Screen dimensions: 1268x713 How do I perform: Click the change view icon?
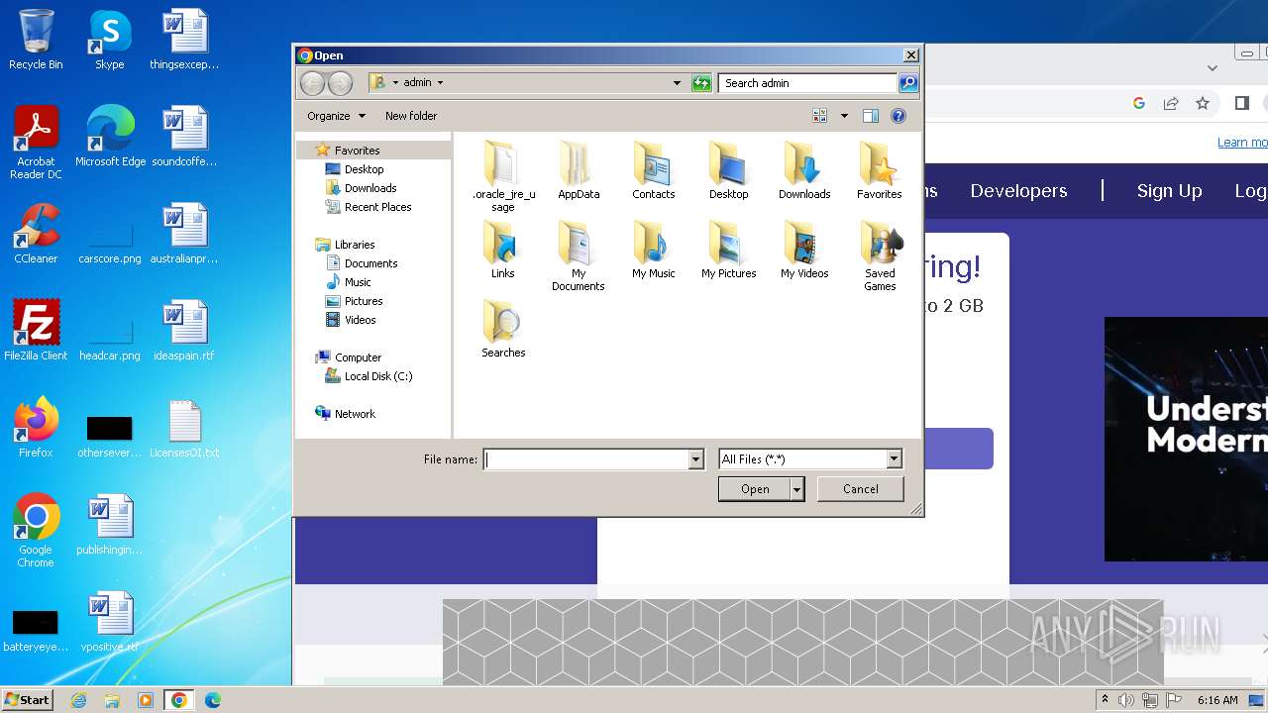pyautogui.click(x=820, y=116)
